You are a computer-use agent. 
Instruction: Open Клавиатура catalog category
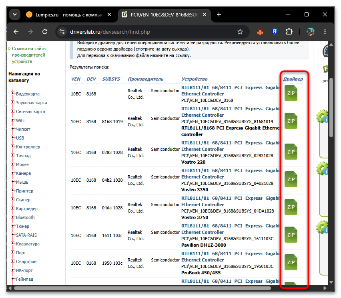tap(28, 244)
